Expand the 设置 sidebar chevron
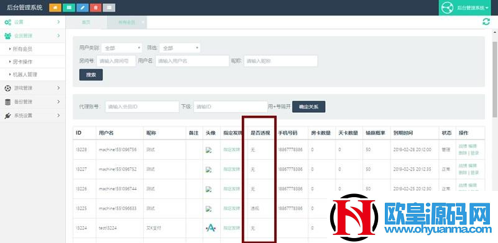Image resolution: width=498 pixels, height=243 pixels. coord(58,22)
